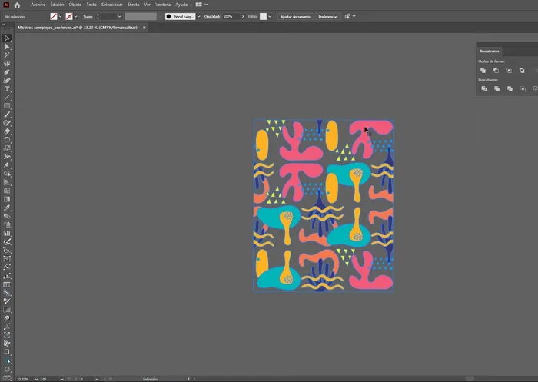Open the Objeto menu

[75, 5]
